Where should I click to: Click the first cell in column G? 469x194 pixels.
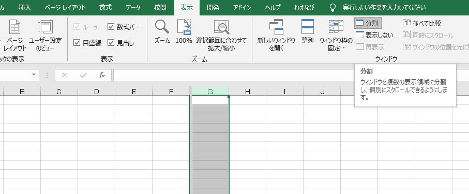pos(210,100)
